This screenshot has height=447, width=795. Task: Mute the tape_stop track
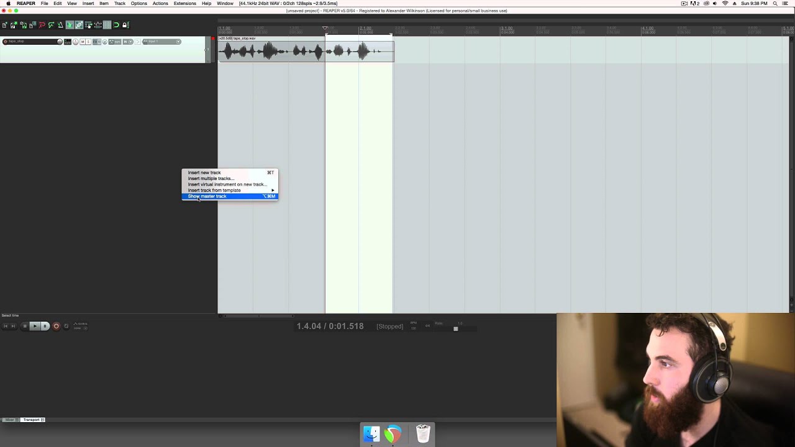(x=83, y=42)
